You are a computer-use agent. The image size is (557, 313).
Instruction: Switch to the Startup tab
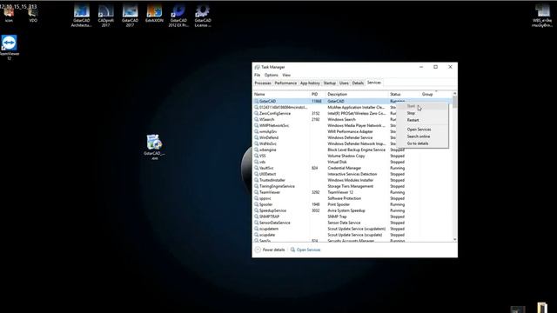pyautogui.click(x=329, y=83)
